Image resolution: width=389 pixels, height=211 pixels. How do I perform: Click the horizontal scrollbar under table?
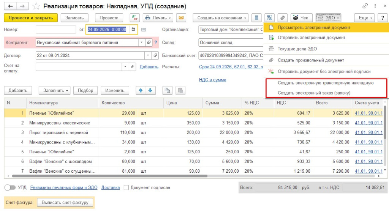[110, 176]
